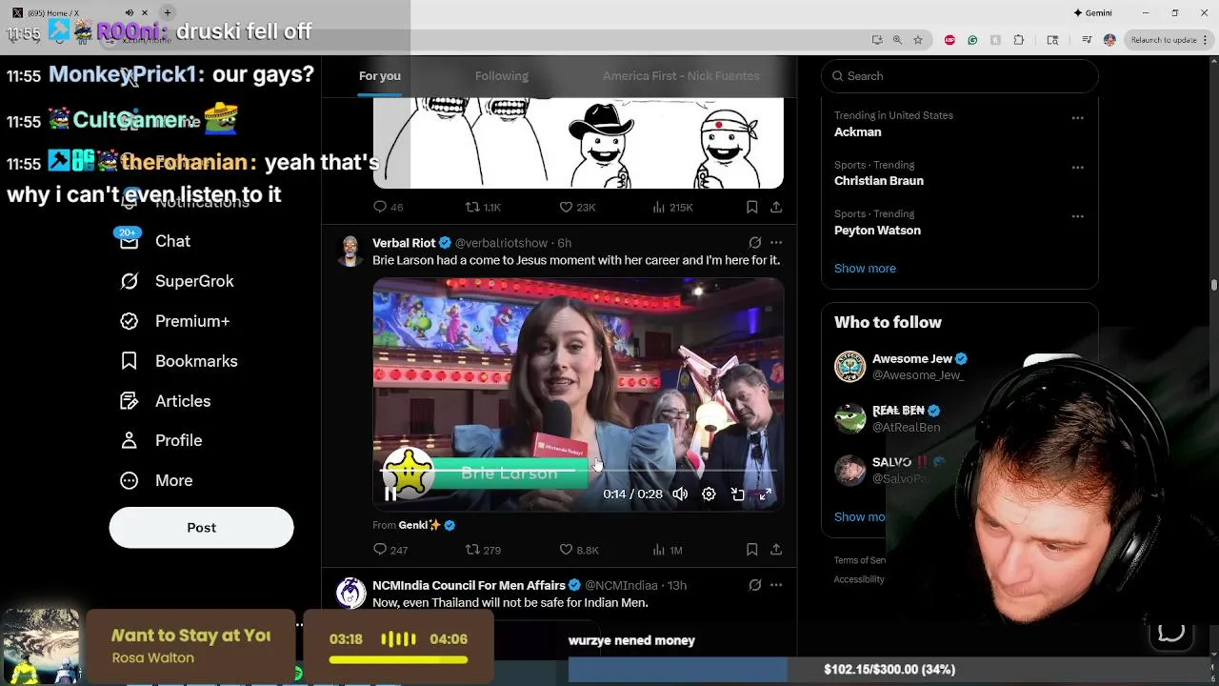1219x686 pixels.
Task: Click the browser zoom magnifier icon
Action: pos(897,40)
